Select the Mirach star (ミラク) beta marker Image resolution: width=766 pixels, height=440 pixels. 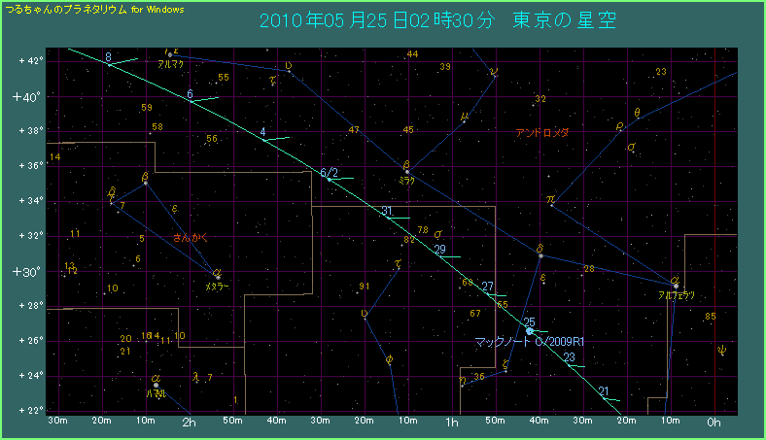(x=406, y=171)
